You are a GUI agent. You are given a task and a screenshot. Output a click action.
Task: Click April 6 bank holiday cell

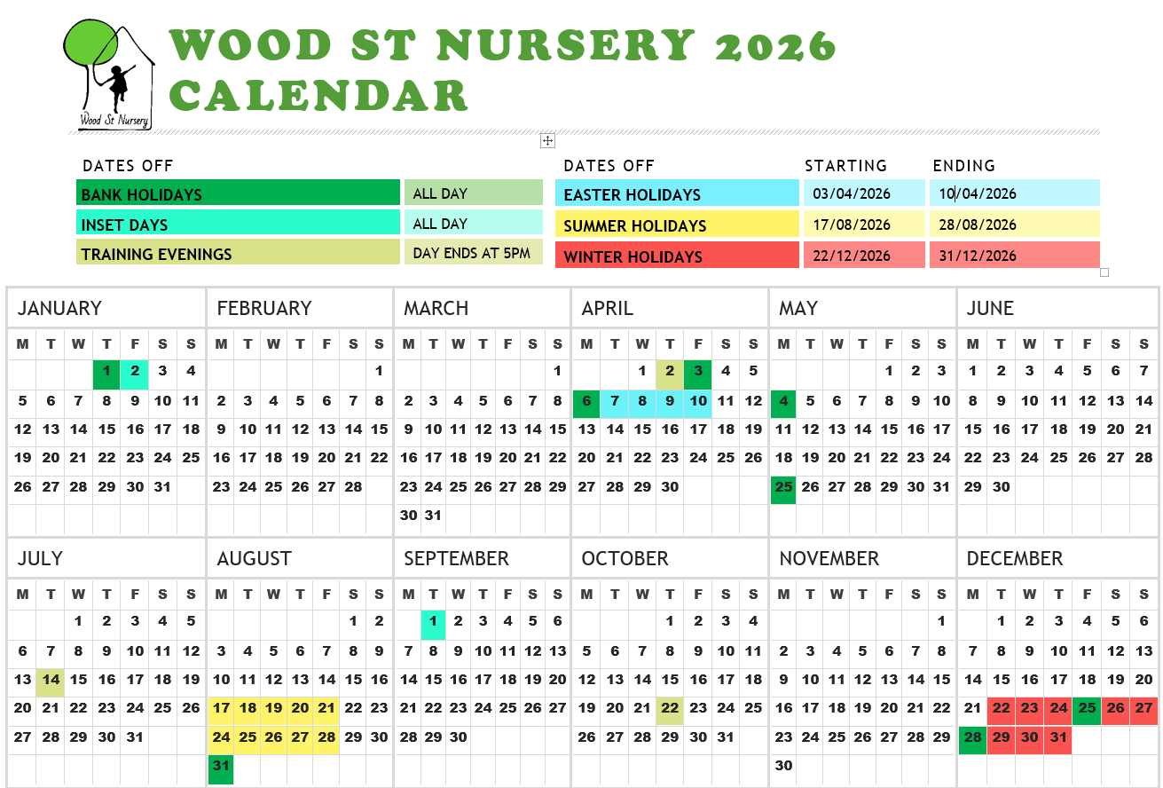coord(586,404)
